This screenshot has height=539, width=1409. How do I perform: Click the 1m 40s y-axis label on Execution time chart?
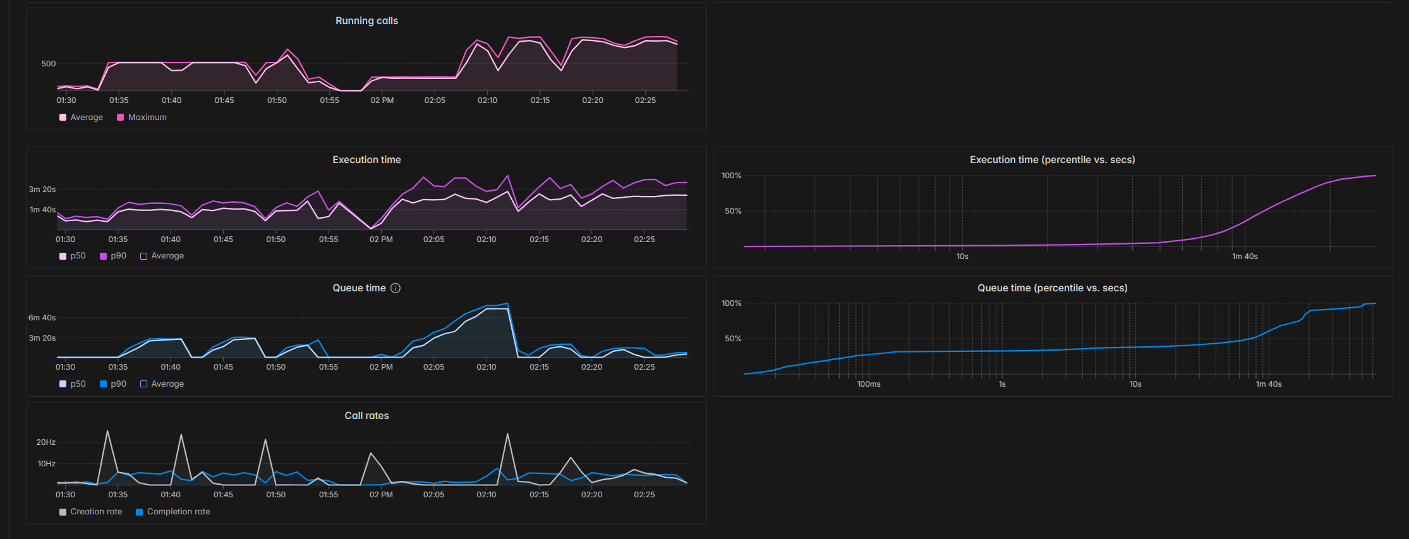point(43,210)
